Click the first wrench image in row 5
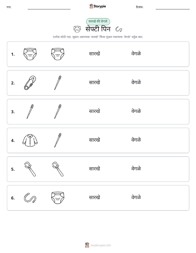 coord(30,169)
